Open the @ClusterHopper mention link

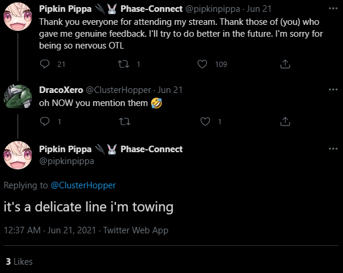point(83,185)
